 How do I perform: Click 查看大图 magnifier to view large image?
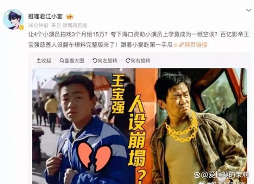72,61
